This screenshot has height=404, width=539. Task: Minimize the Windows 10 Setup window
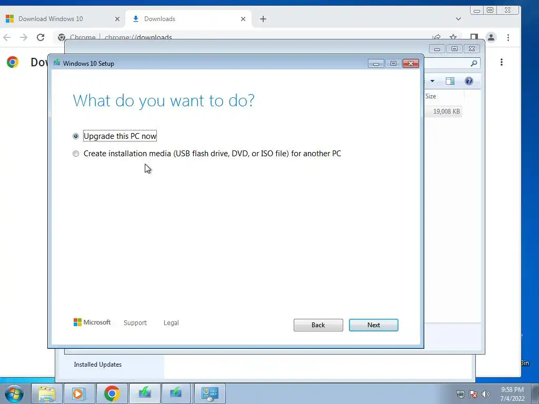tap(376, 64)
